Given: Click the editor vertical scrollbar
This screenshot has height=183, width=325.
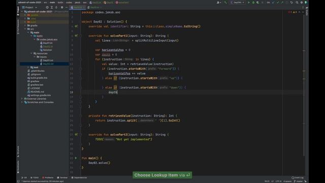Looking at the screenshot, I should pos(304,85).
